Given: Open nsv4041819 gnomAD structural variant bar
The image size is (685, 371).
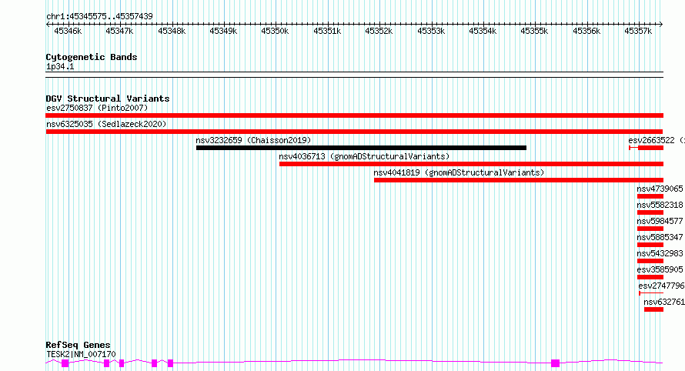Looking at the screenshot, I should pos(519,180).
